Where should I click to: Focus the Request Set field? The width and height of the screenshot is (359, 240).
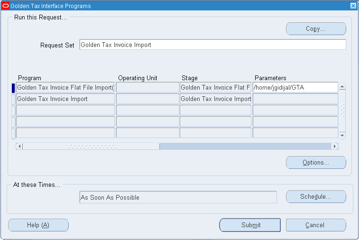click(x=213, y=45)
